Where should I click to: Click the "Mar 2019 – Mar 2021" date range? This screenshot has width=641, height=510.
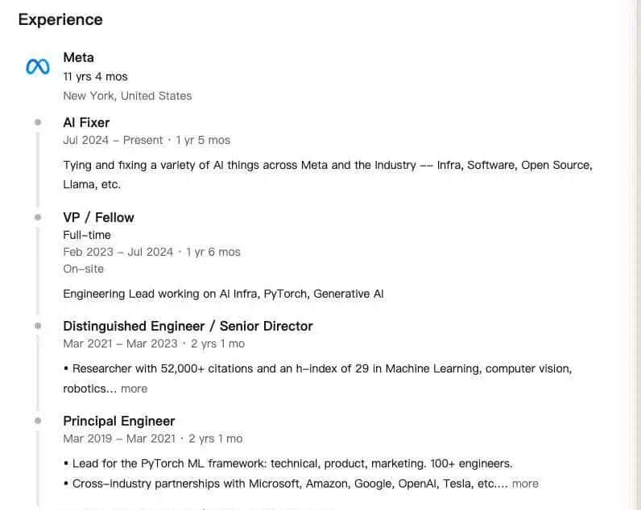[x=119, y=438]
